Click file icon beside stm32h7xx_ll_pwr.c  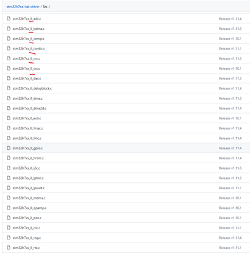click(x=9, y=218)
